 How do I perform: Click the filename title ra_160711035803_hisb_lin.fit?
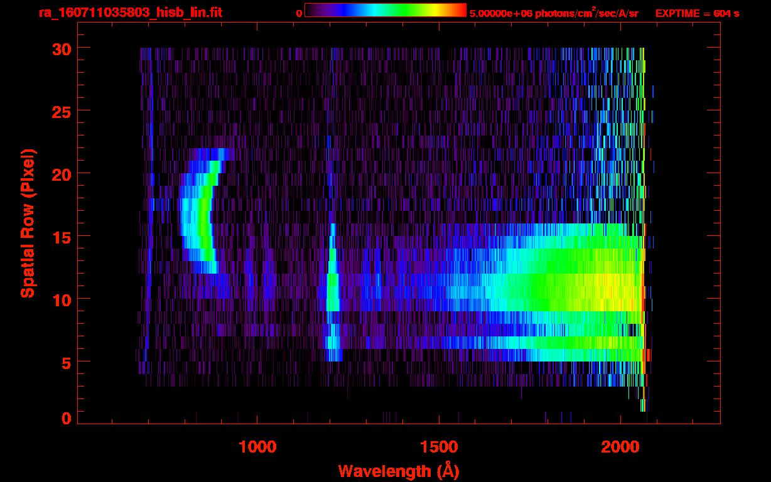coord(130,13)
